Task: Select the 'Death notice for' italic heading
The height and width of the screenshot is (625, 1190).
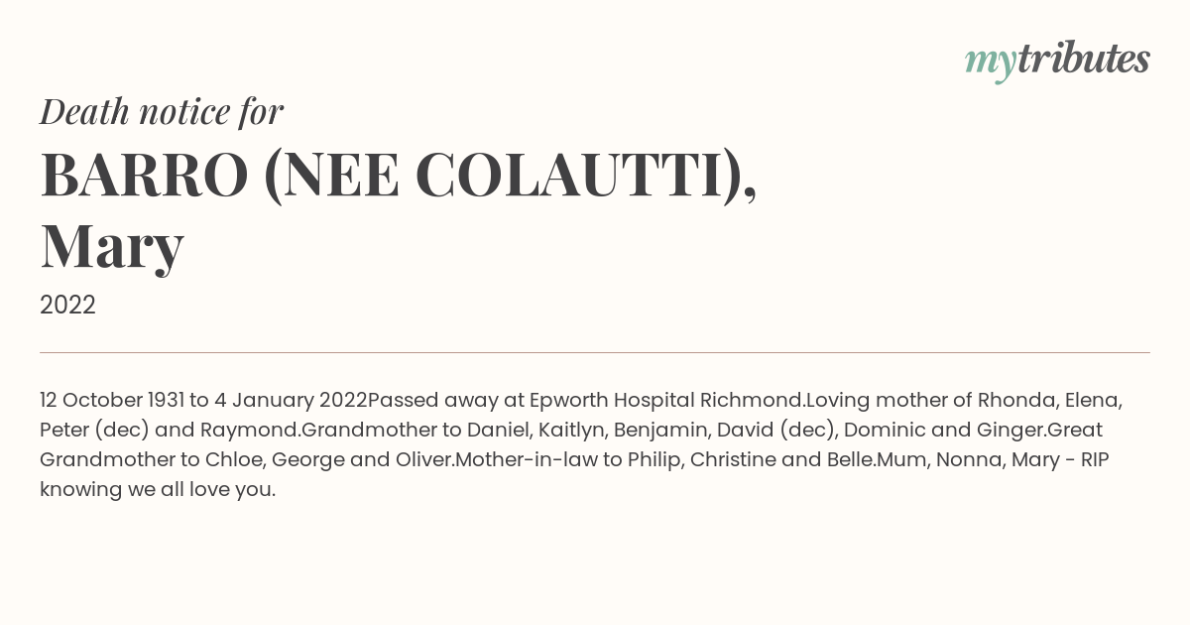Action: click(x=162, y=111)
